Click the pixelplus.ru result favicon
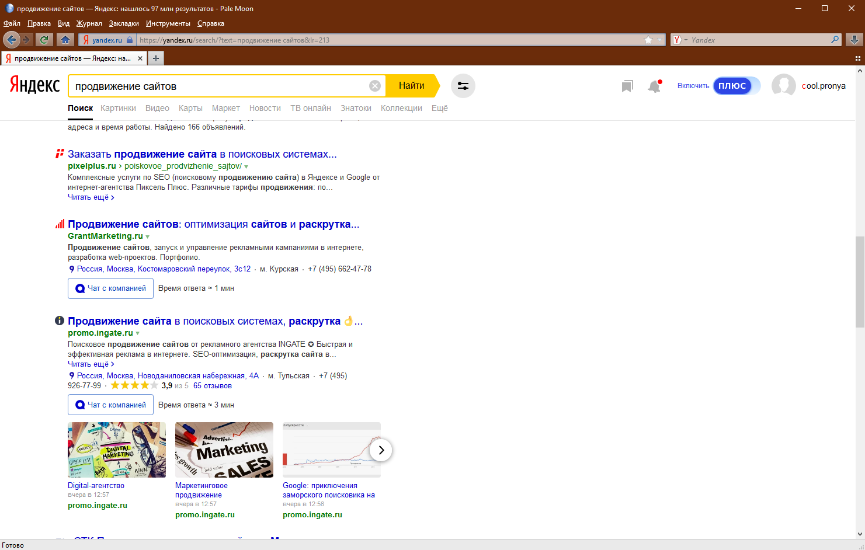865x550 pixels. point(60,154)
